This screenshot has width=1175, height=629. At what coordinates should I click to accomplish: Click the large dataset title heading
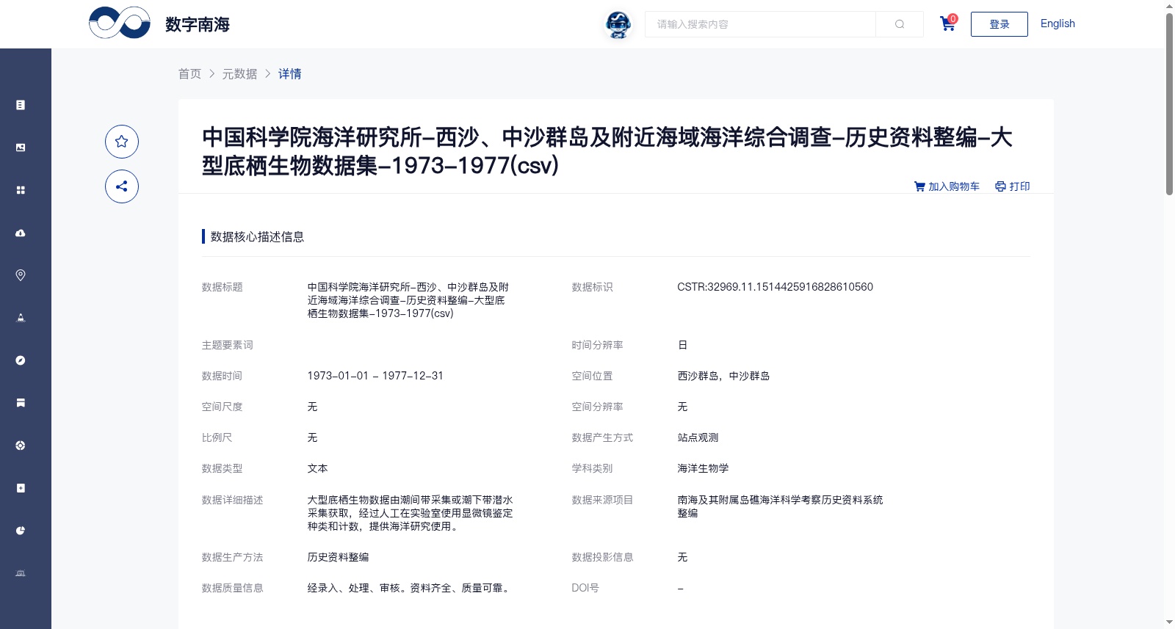pos(607,151)
